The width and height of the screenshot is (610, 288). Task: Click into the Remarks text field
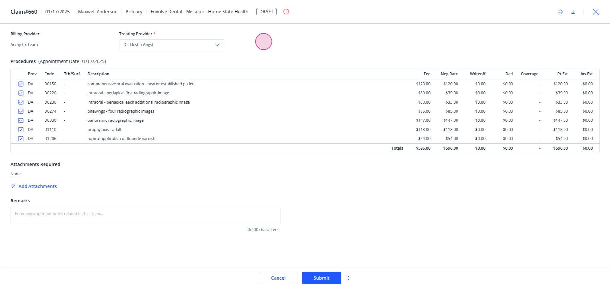(x=146, y=216)
